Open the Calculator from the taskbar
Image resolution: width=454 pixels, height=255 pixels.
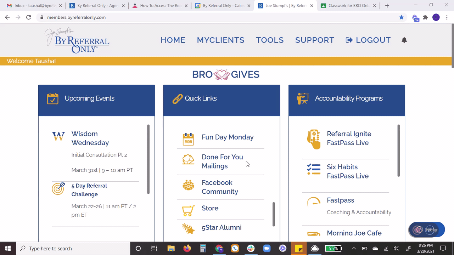203,248
